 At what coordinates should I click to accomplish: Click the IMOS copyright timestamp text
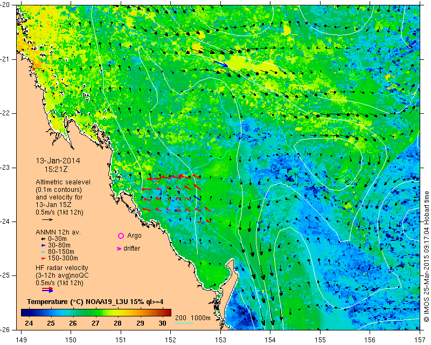point(426,257)
